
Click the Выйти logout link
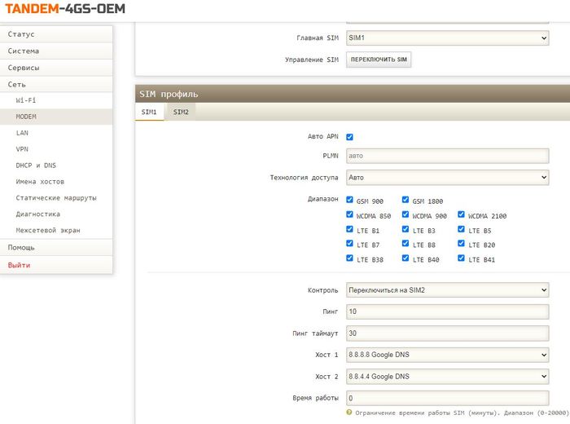click(20, 265)
